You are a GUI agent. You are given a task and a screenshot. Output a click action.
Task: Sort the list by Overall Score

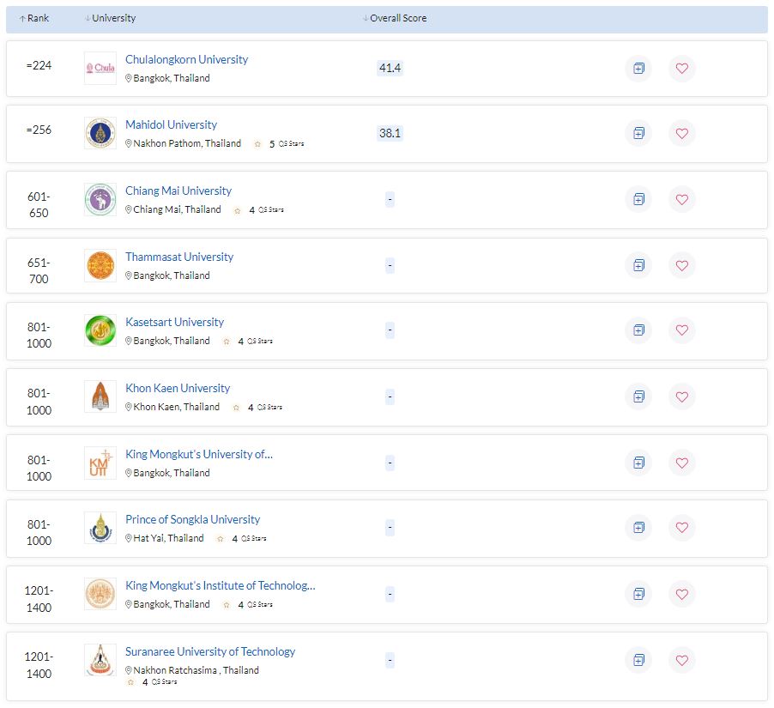click(x=395, y=18)
